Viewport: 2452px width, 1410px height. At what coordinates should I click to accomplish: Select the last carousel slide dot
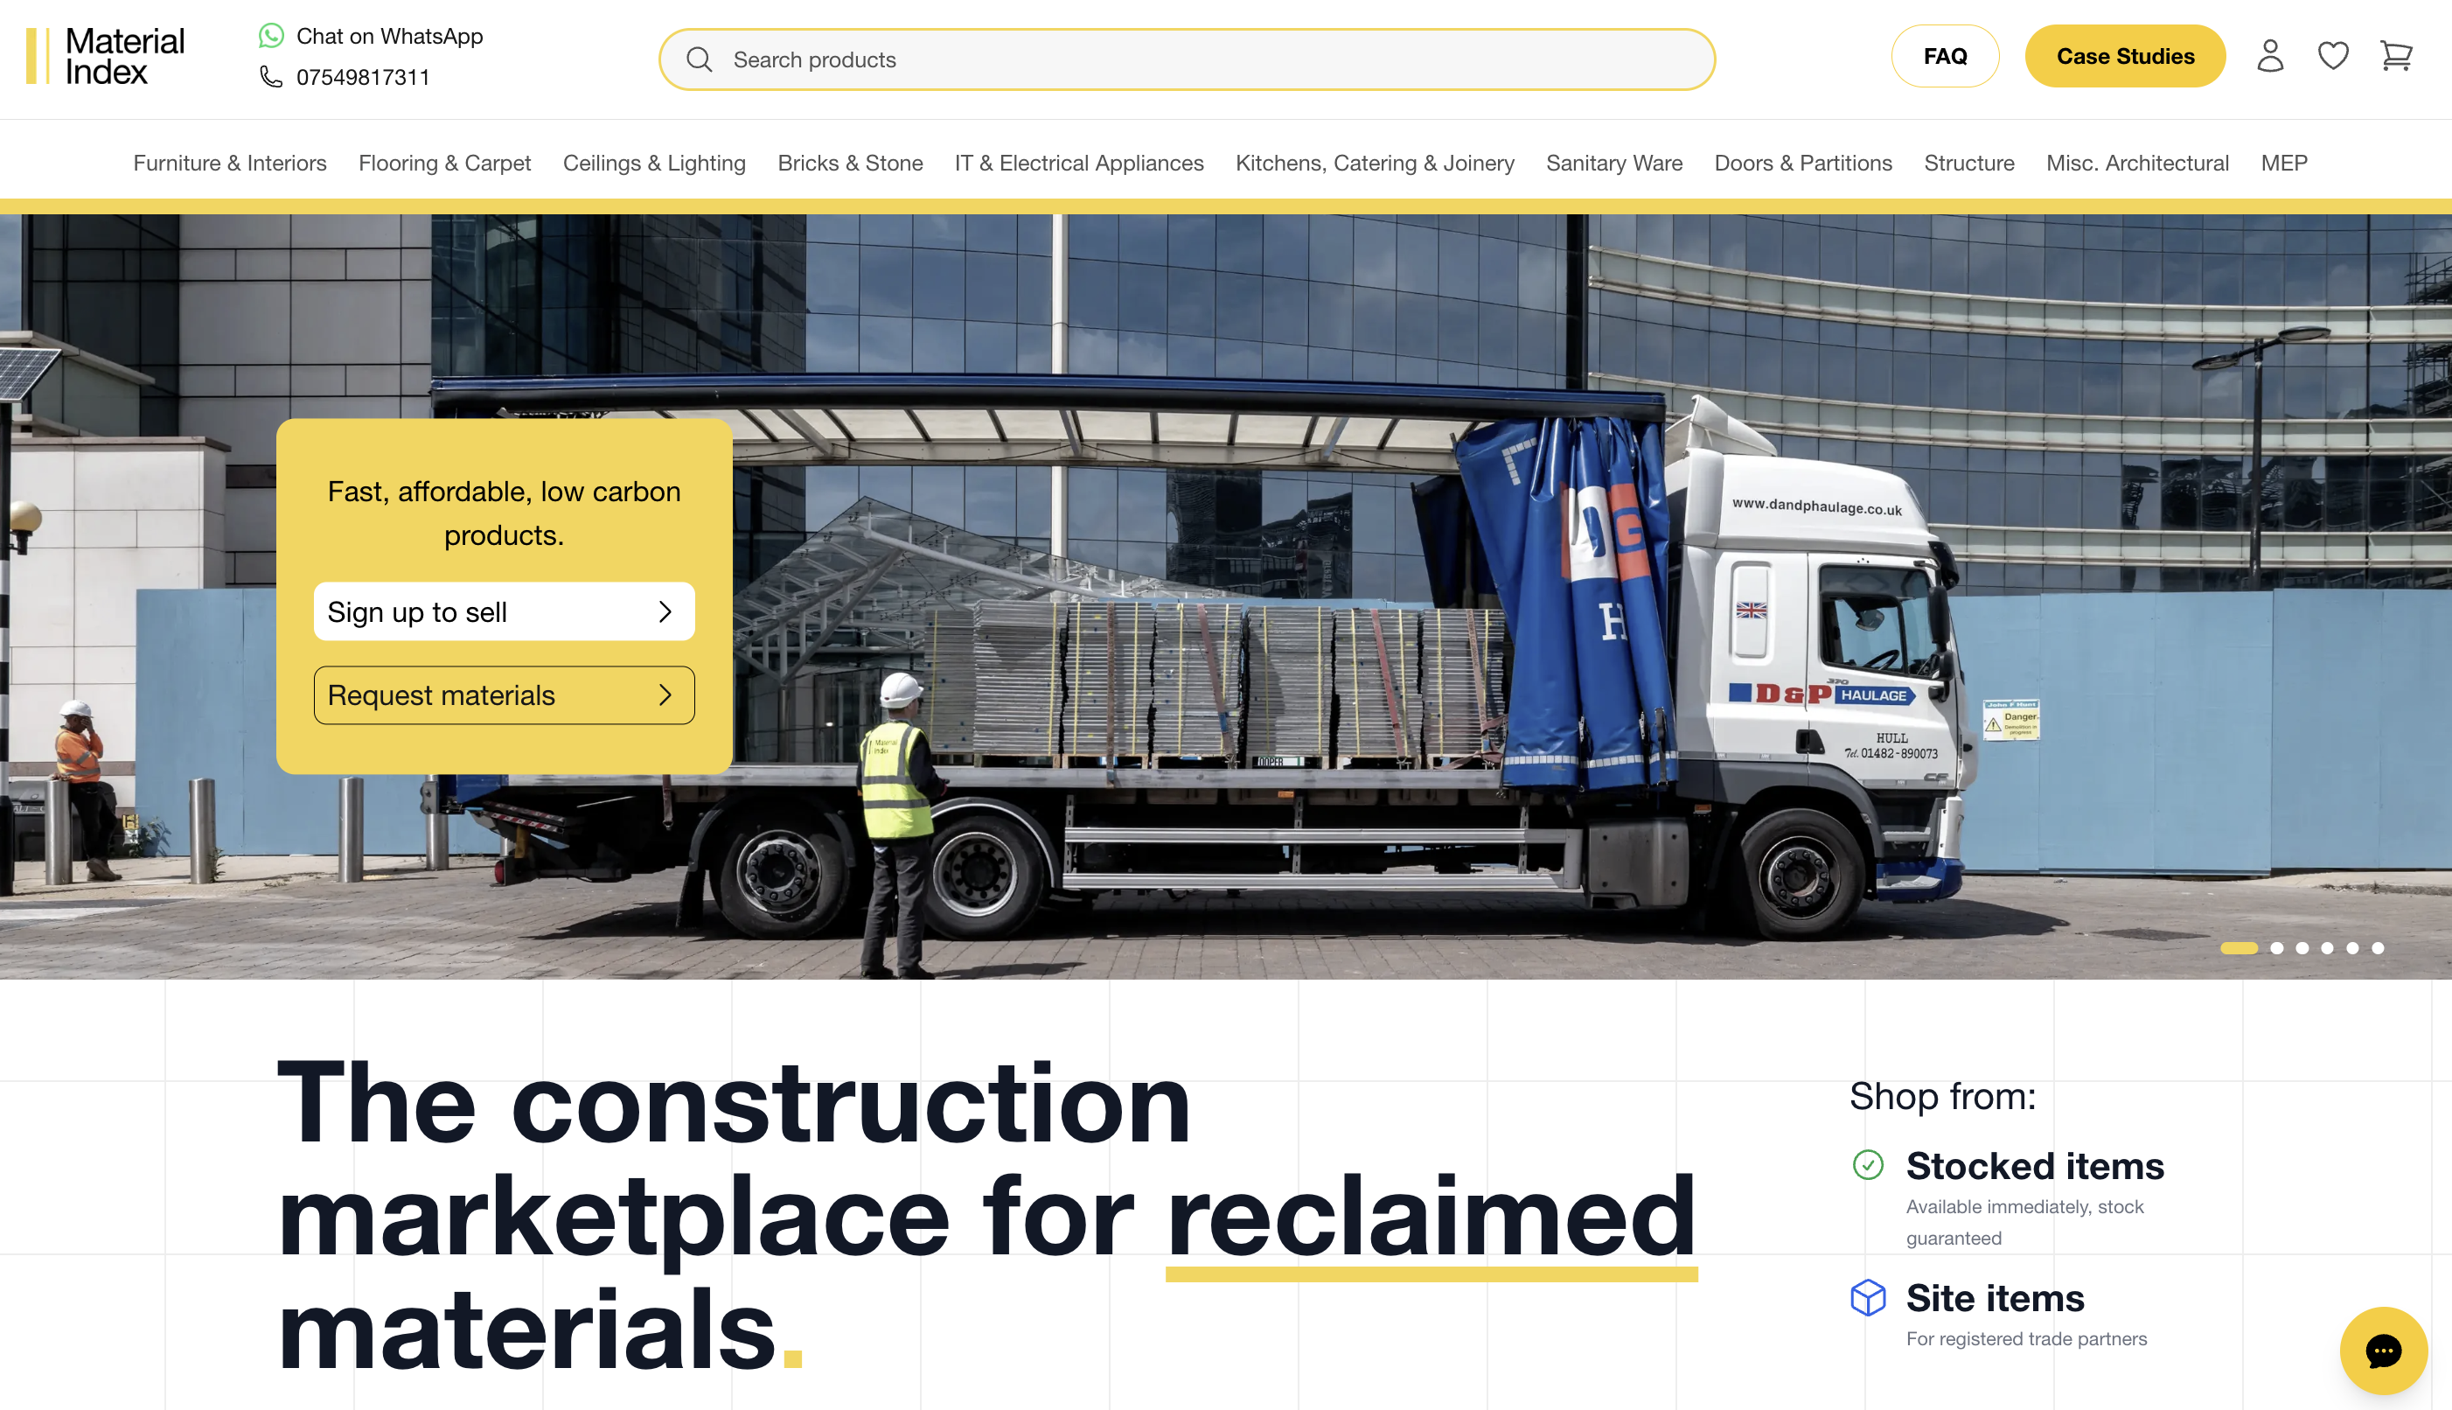coord(2378,948)
